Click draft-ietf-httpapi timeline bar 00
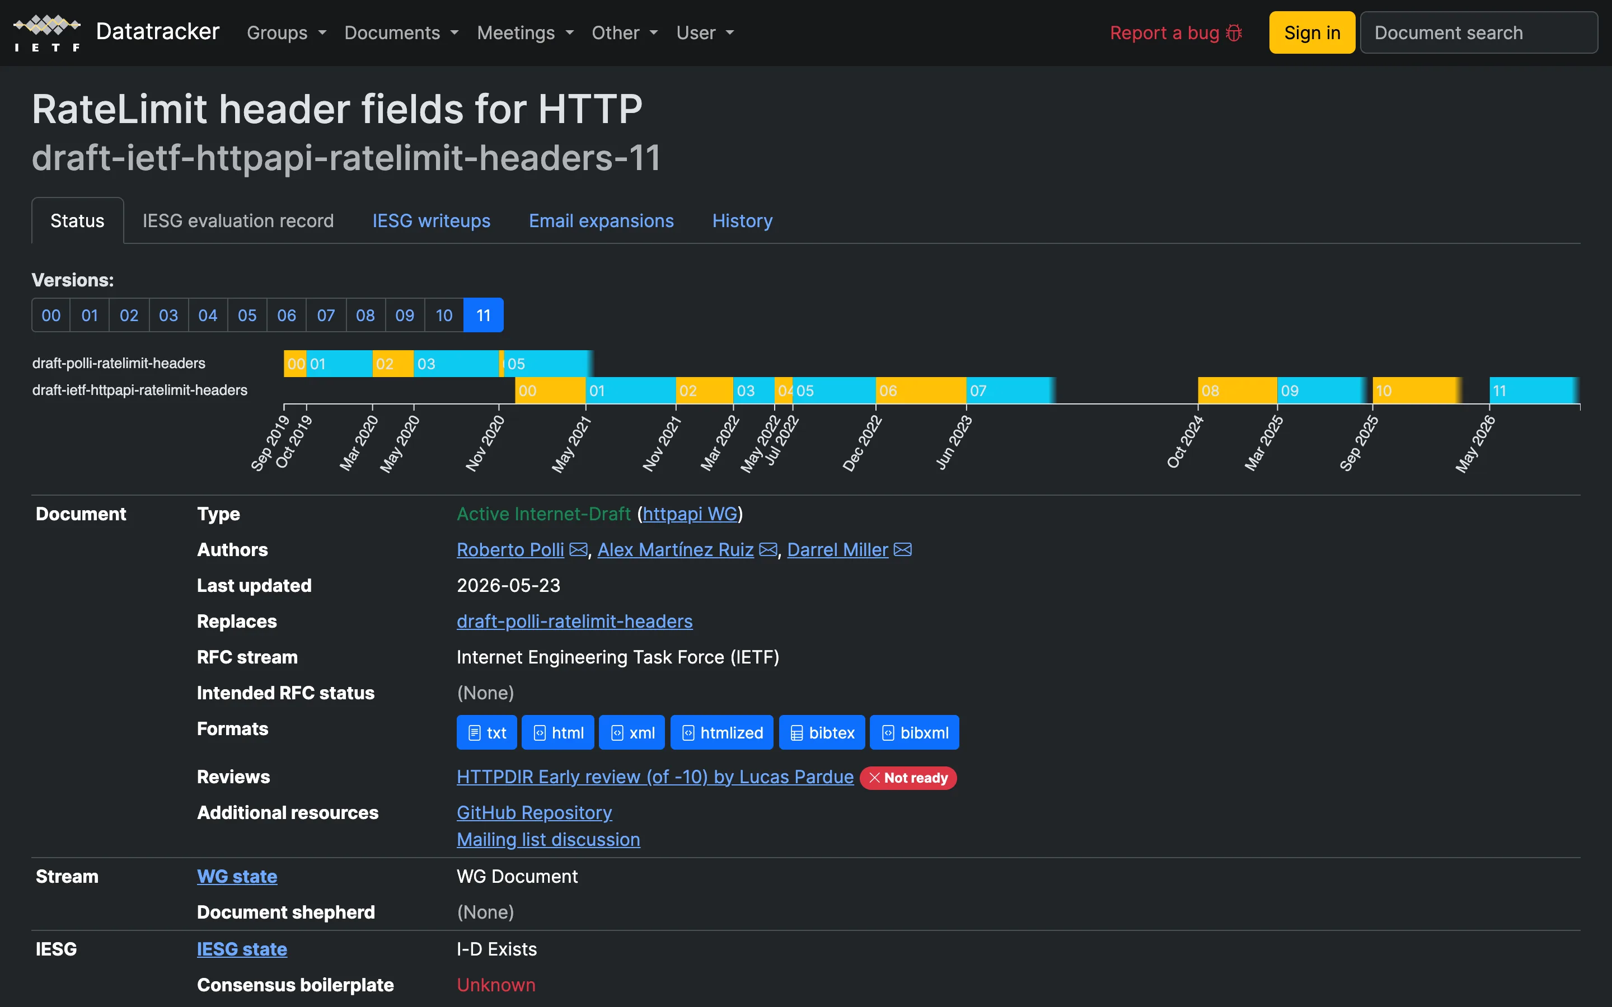The image size is (1612, 1007). [x=550, y=390]
